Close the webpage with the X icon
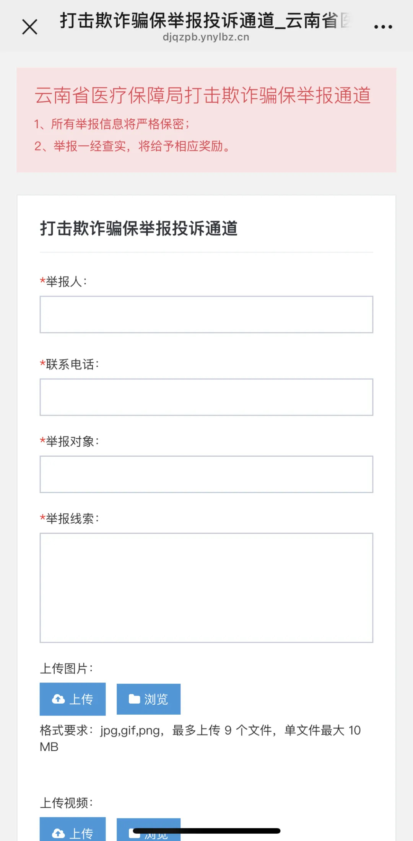413x841 pixels. coord(30,27)
